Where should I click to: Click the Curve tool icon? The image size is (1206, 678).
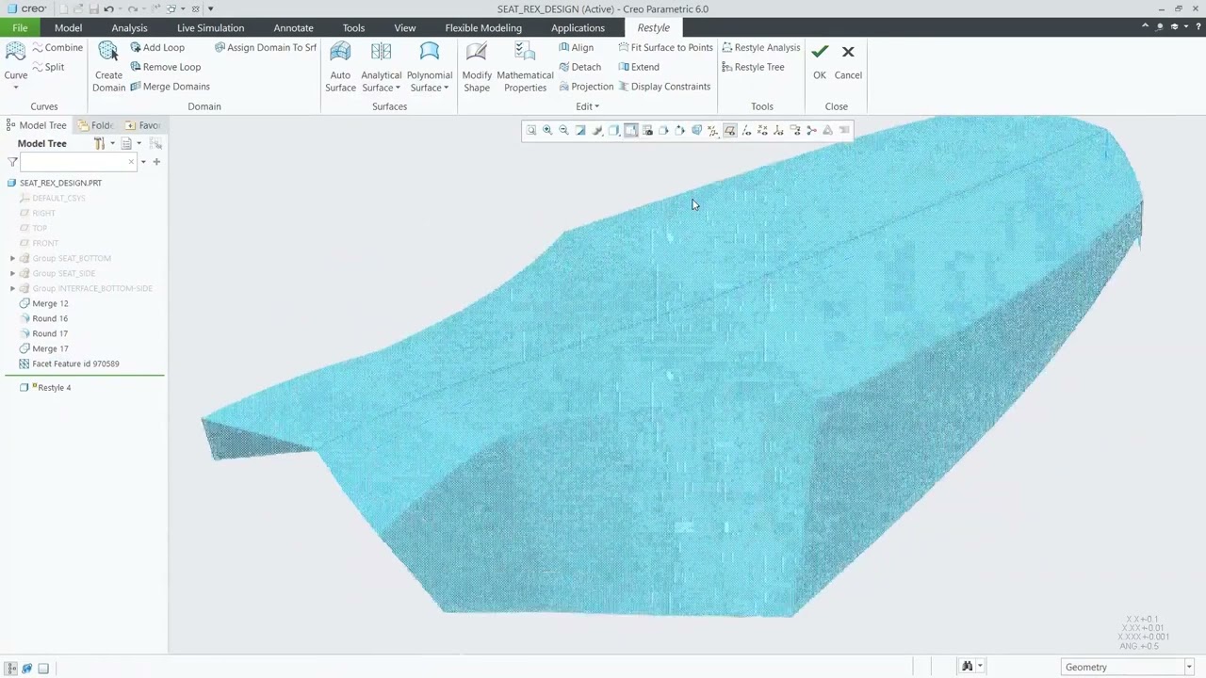(15, 52)
